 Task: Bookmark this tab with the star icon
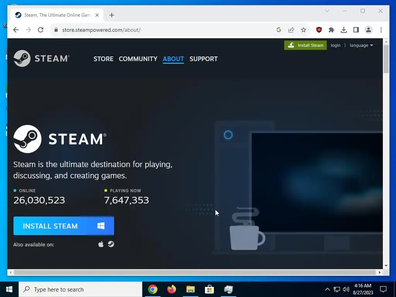click(304, 30)
